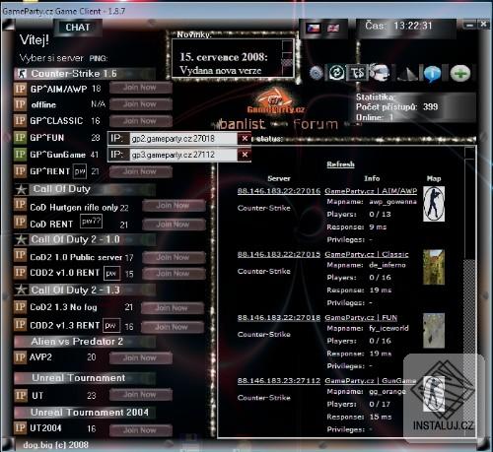Click IP icon for CoD RENT
Viewport: 493px width, 452px height.
pos(20,223)
